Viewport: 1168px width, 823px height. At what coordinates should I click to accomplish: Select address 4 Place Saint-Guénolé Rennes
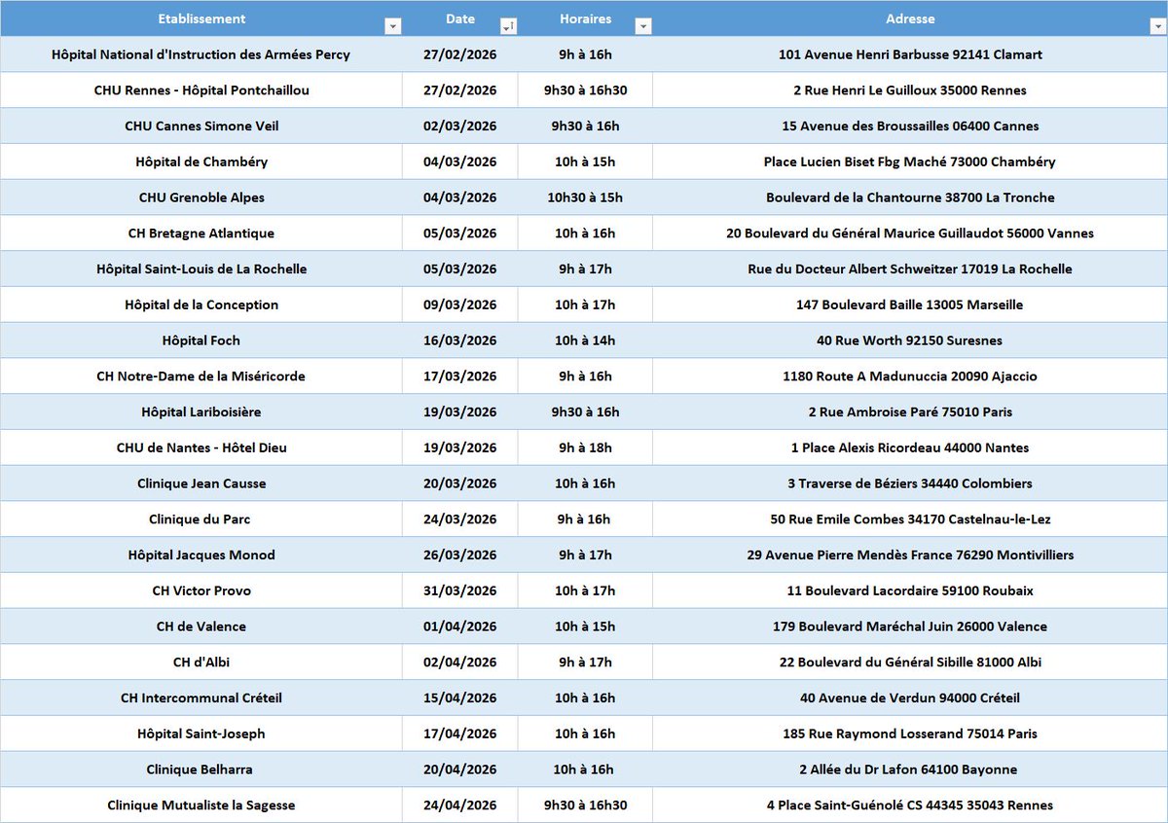tap(910, 805)
